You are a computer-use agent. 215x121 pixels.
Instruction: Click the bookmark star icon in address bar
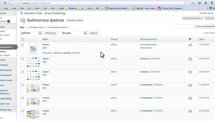185,3
